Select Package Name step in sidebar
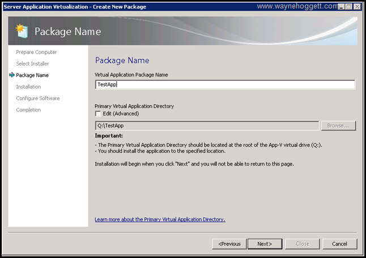This screenshot has width=366, height=258. click(x=32, y=75)
